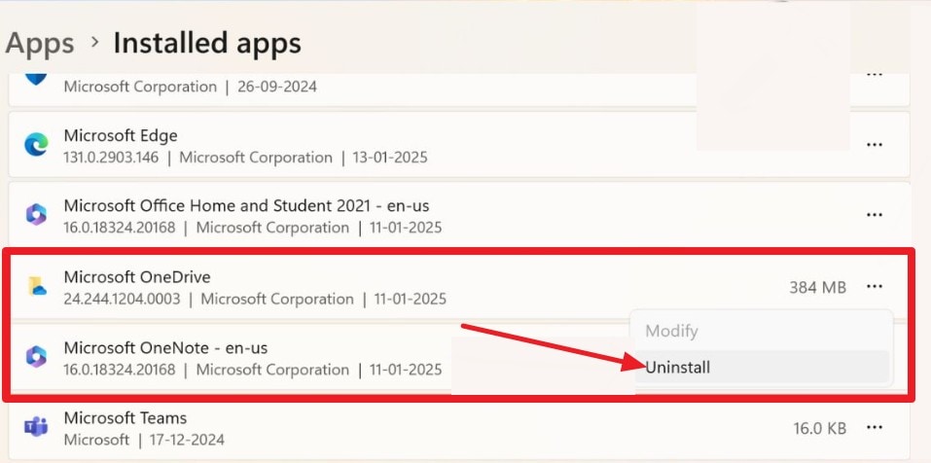Click the 13-01-2025 install date
Viewport: 931px width, 463px height.
388,158
